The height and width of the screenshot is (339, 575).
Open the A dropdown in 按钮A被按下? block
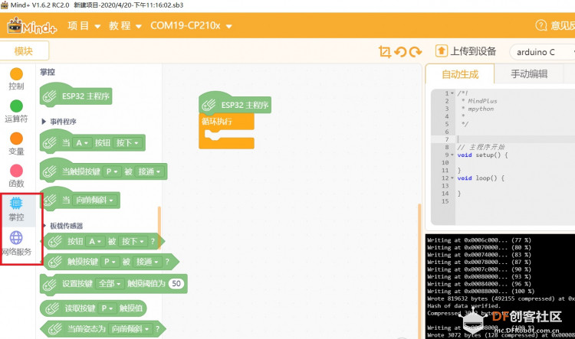pos(94,241)
